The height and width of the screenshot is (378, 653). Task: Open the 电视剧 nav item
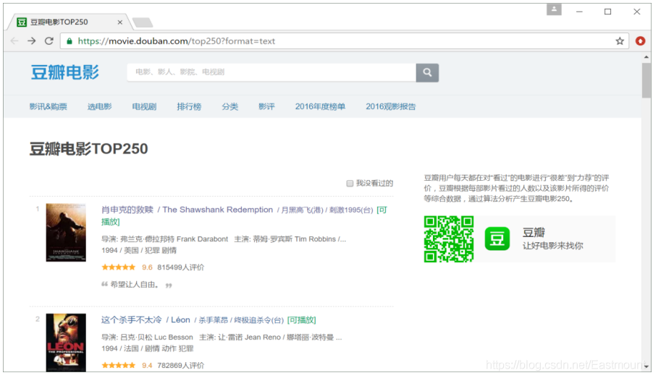tap(144, 106)
